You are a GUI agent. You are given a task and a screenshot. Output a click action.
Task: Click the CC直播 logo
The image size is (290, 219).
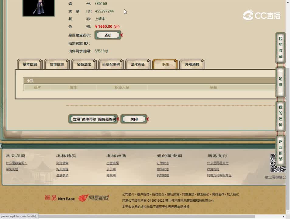coord(261,15)
